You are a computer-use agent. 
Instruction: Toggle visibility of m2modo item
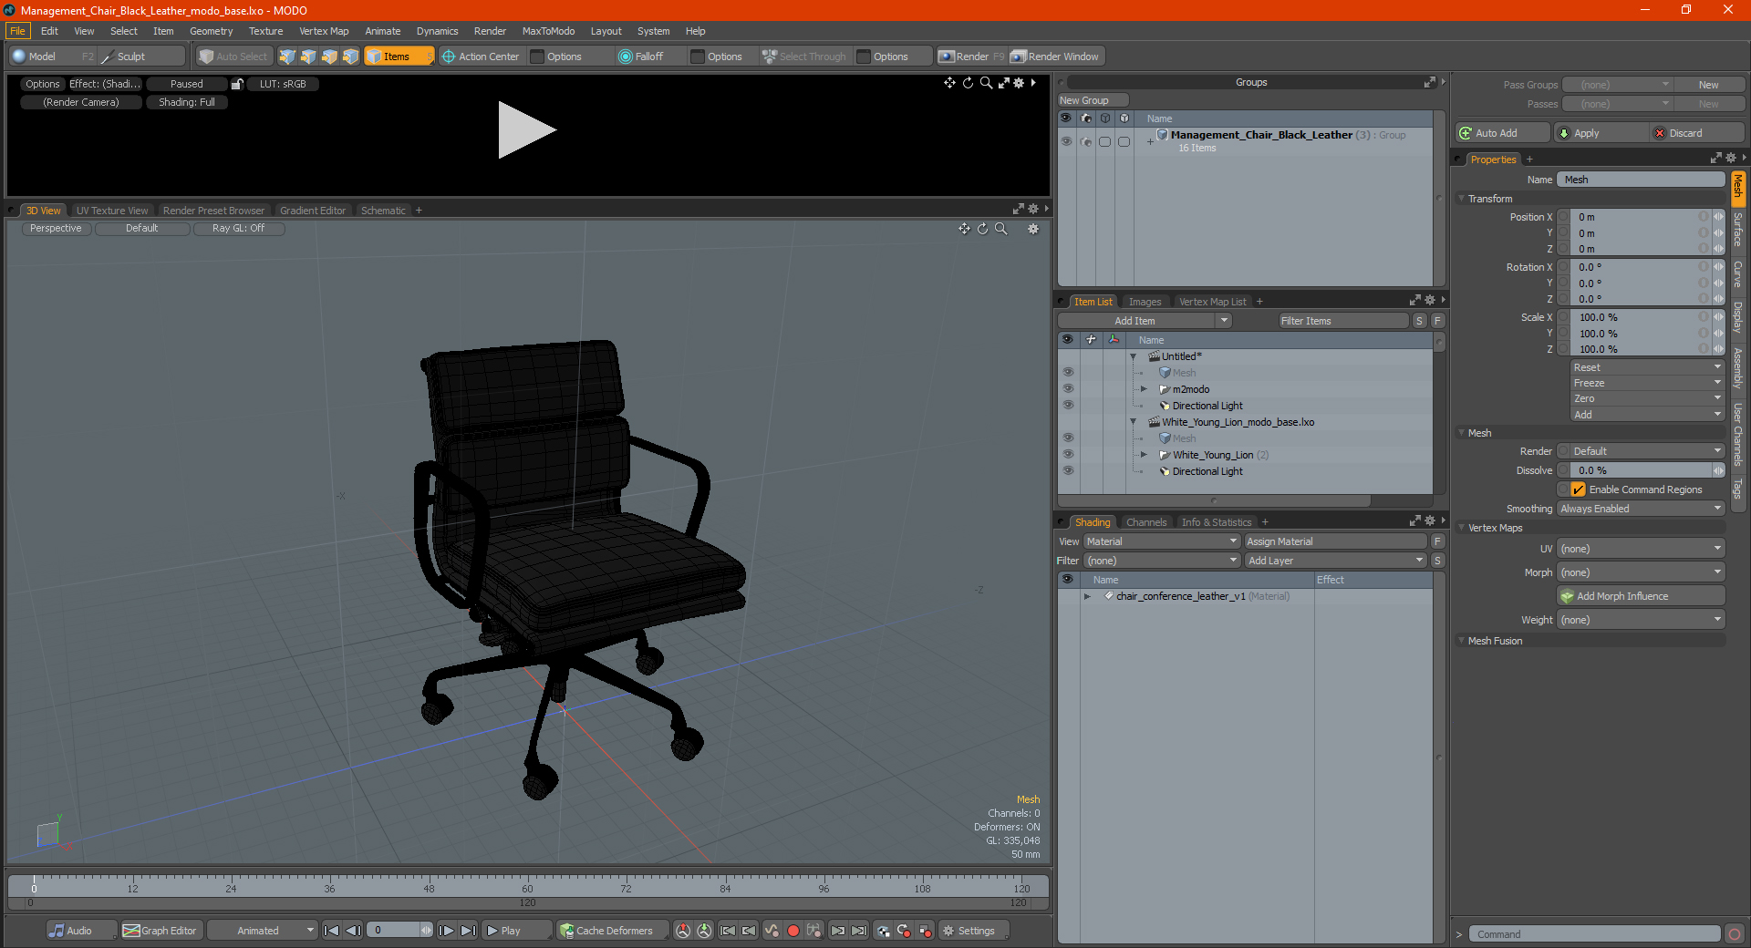(1068, 389)
